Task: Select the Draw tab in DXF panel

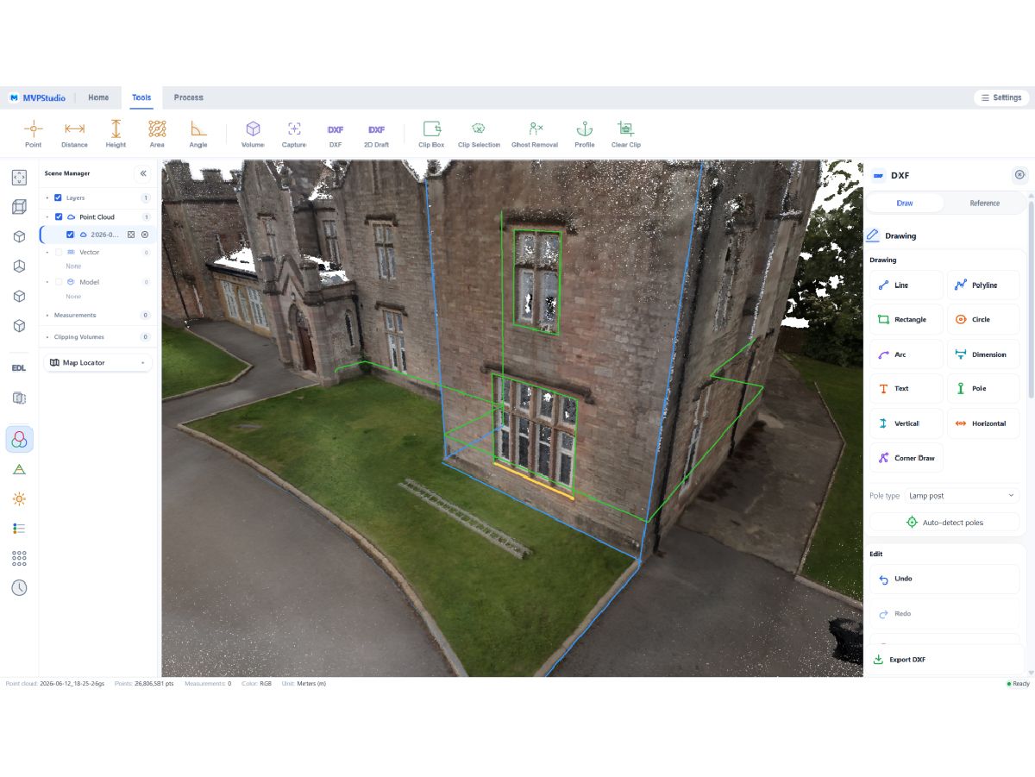Action: (x=905, y=204)
